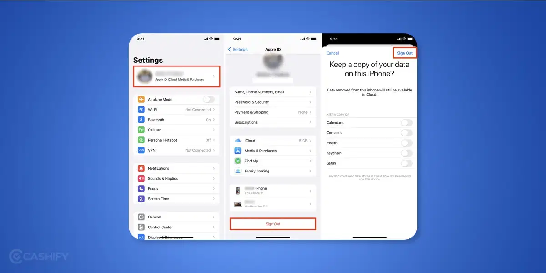
Task: Tap the General gear icon
Action: (x=141, y=217)
